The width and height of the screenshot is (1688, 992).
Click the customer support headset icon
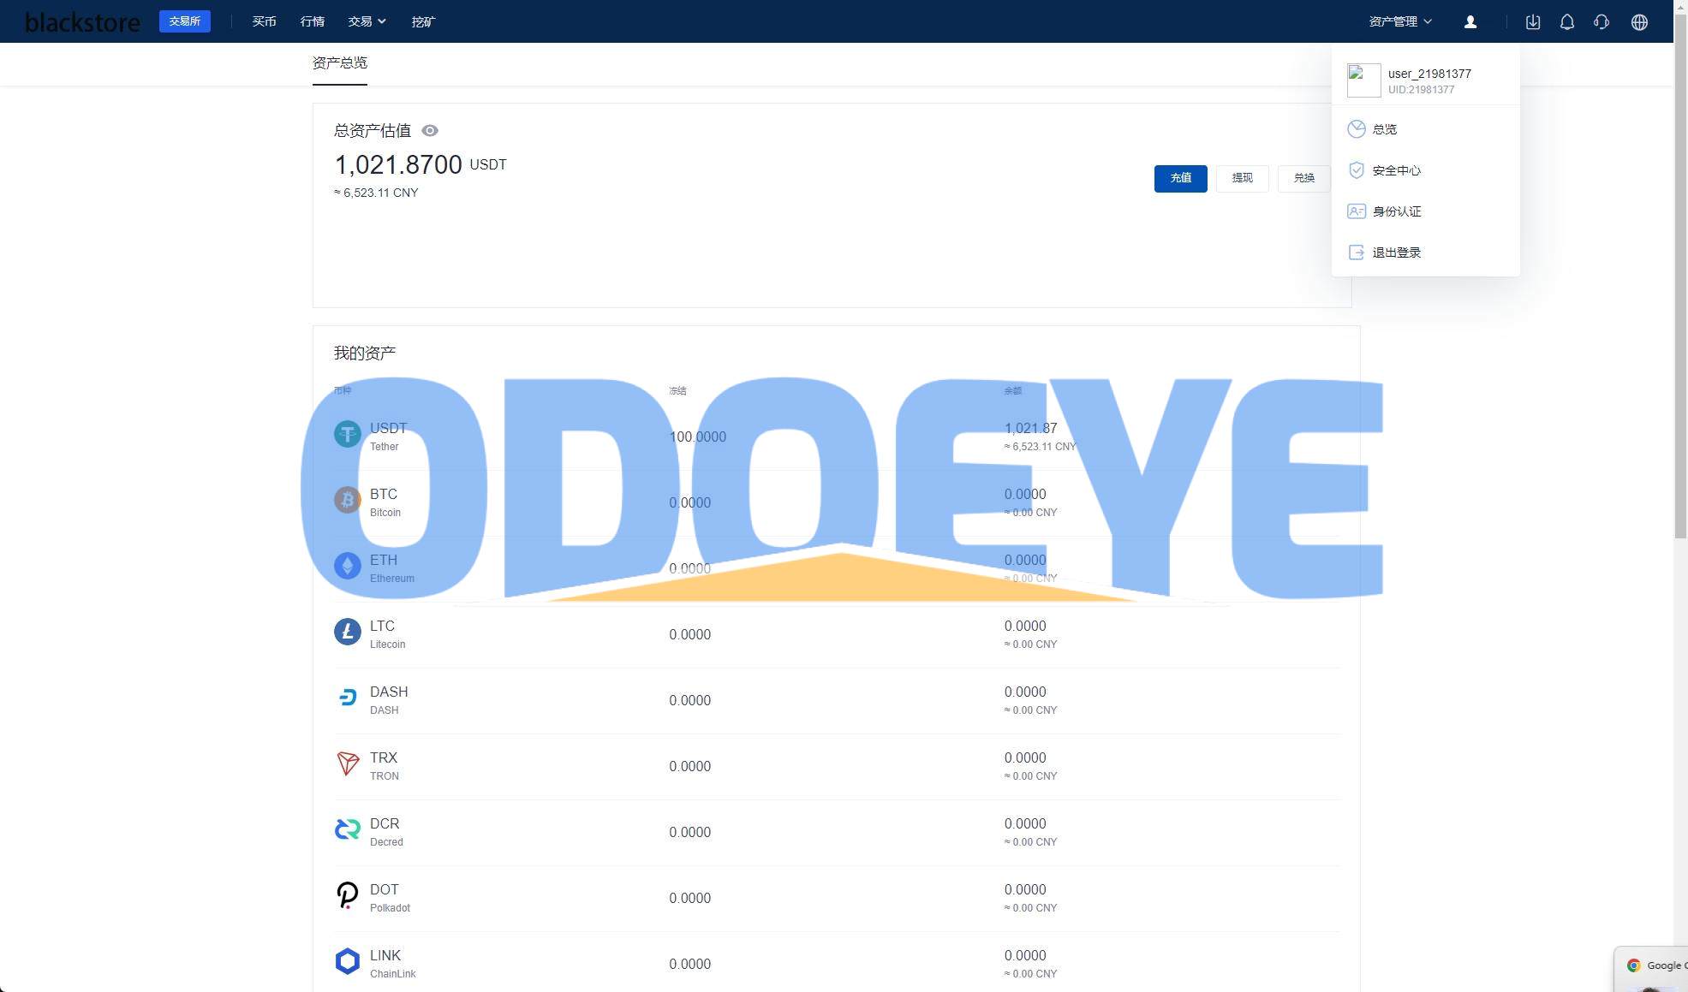tap(1602, 22)
